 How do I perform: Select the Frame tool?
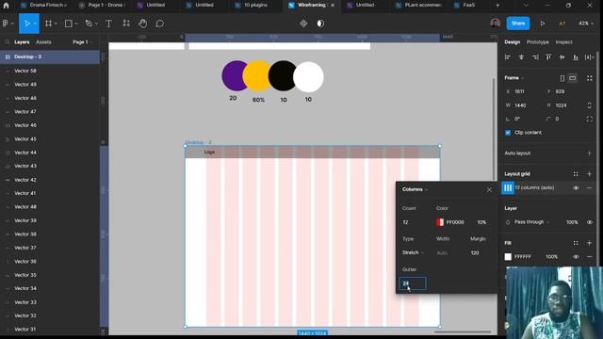[x=48, y=24]
